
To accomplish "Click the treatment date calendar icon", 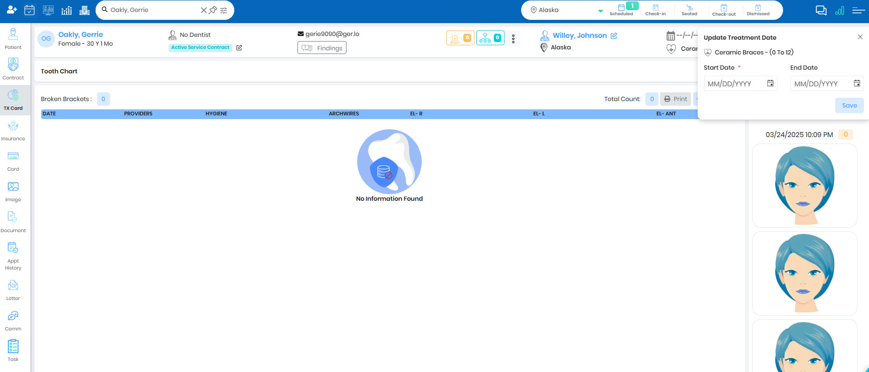I will coord(671,36).
